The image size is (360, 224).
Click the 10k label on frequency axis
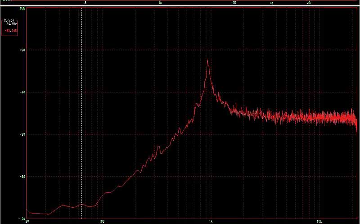[319, 222]
